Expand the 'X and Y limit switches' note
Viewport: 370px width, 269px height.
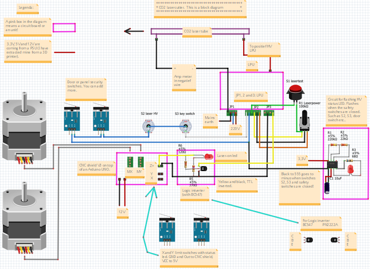190,257
